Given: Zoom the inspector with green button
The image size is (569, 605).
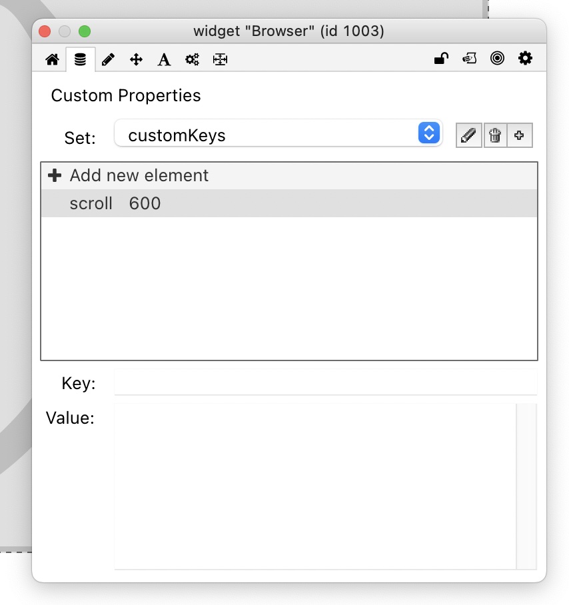Looking at the screenshot, I should [x=85, y=31].
